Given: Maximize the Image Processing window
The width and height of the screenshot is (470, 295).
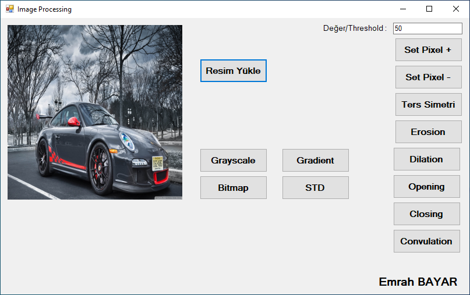Looking at the screenshot, I should click(429, 9).
